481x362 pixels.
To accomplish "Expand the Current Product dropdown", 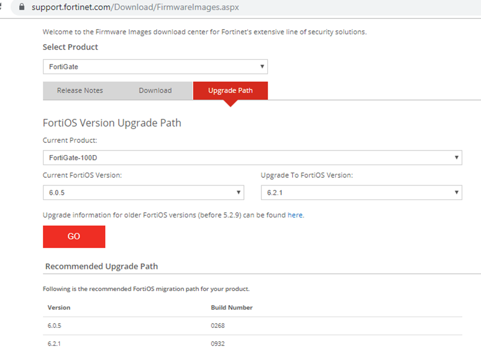I will [x=457, y=157].
